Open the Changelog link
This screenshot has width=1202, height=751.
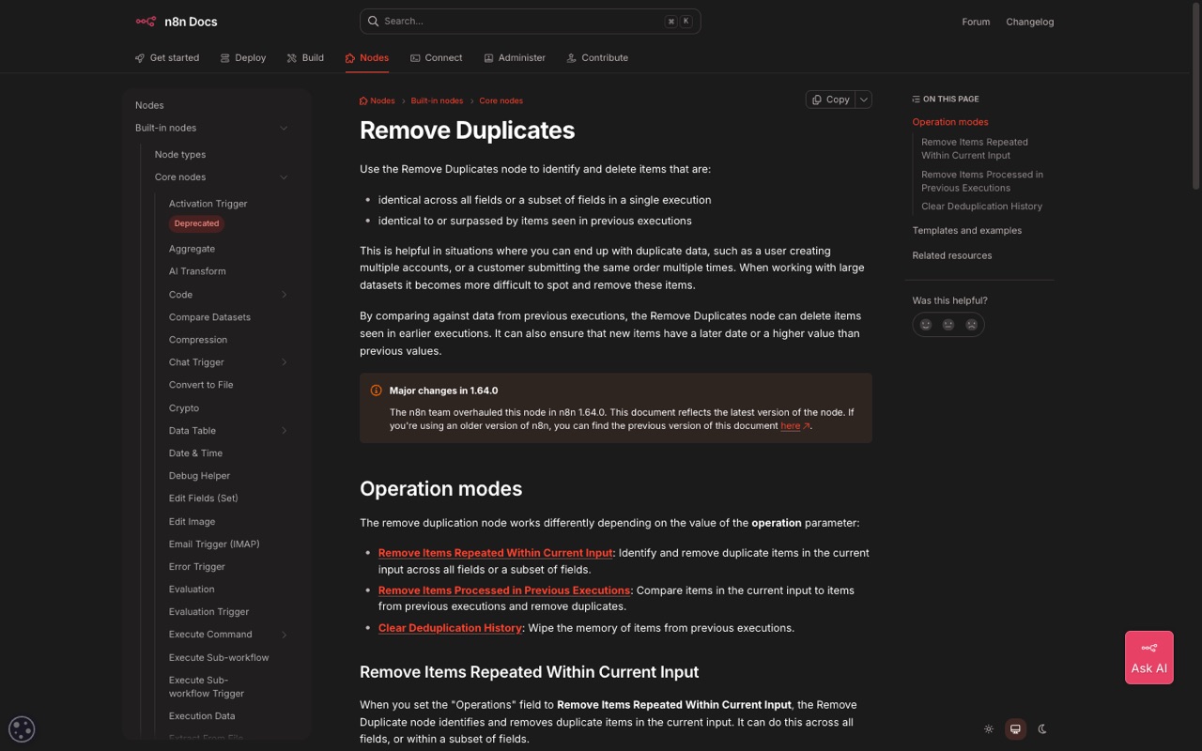point(1030,22)
